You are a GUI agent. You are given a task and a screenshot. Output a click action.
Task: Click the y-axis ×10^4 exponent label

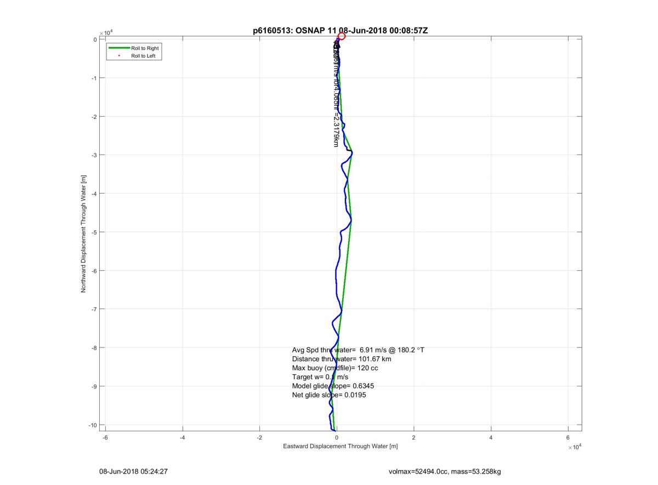coord(106,33)
